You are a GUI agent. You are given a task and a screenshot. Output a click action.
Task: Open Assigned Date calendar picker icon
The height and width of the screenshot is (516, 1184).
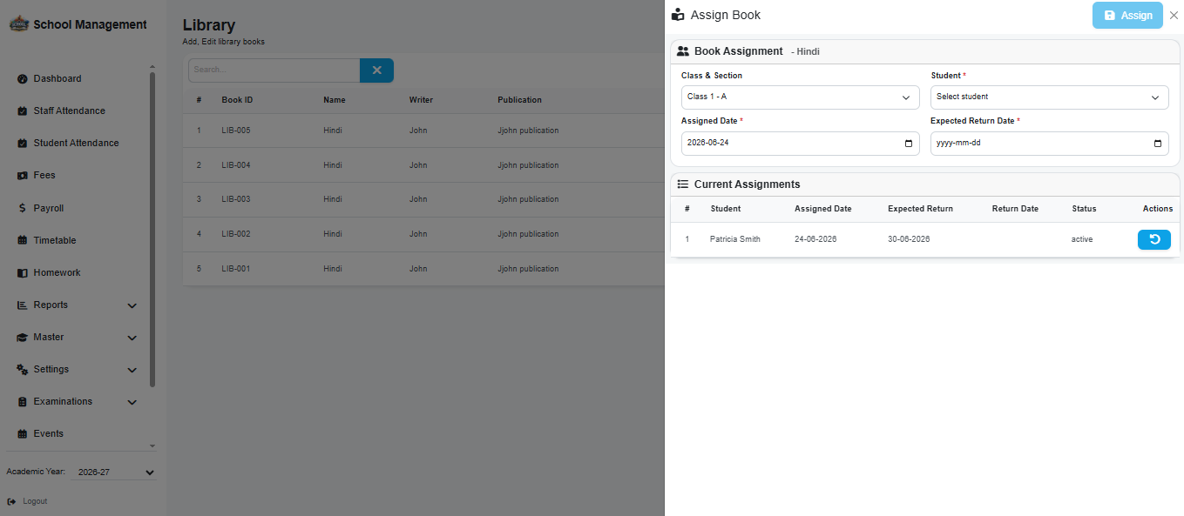coord(909,144)
